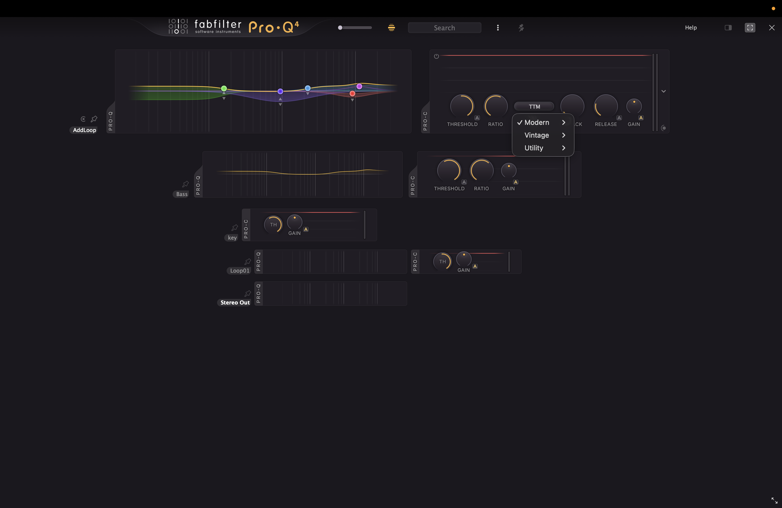Click the full screen icon in the header
The image size is (782, 508).
click(x=750, y=28)
